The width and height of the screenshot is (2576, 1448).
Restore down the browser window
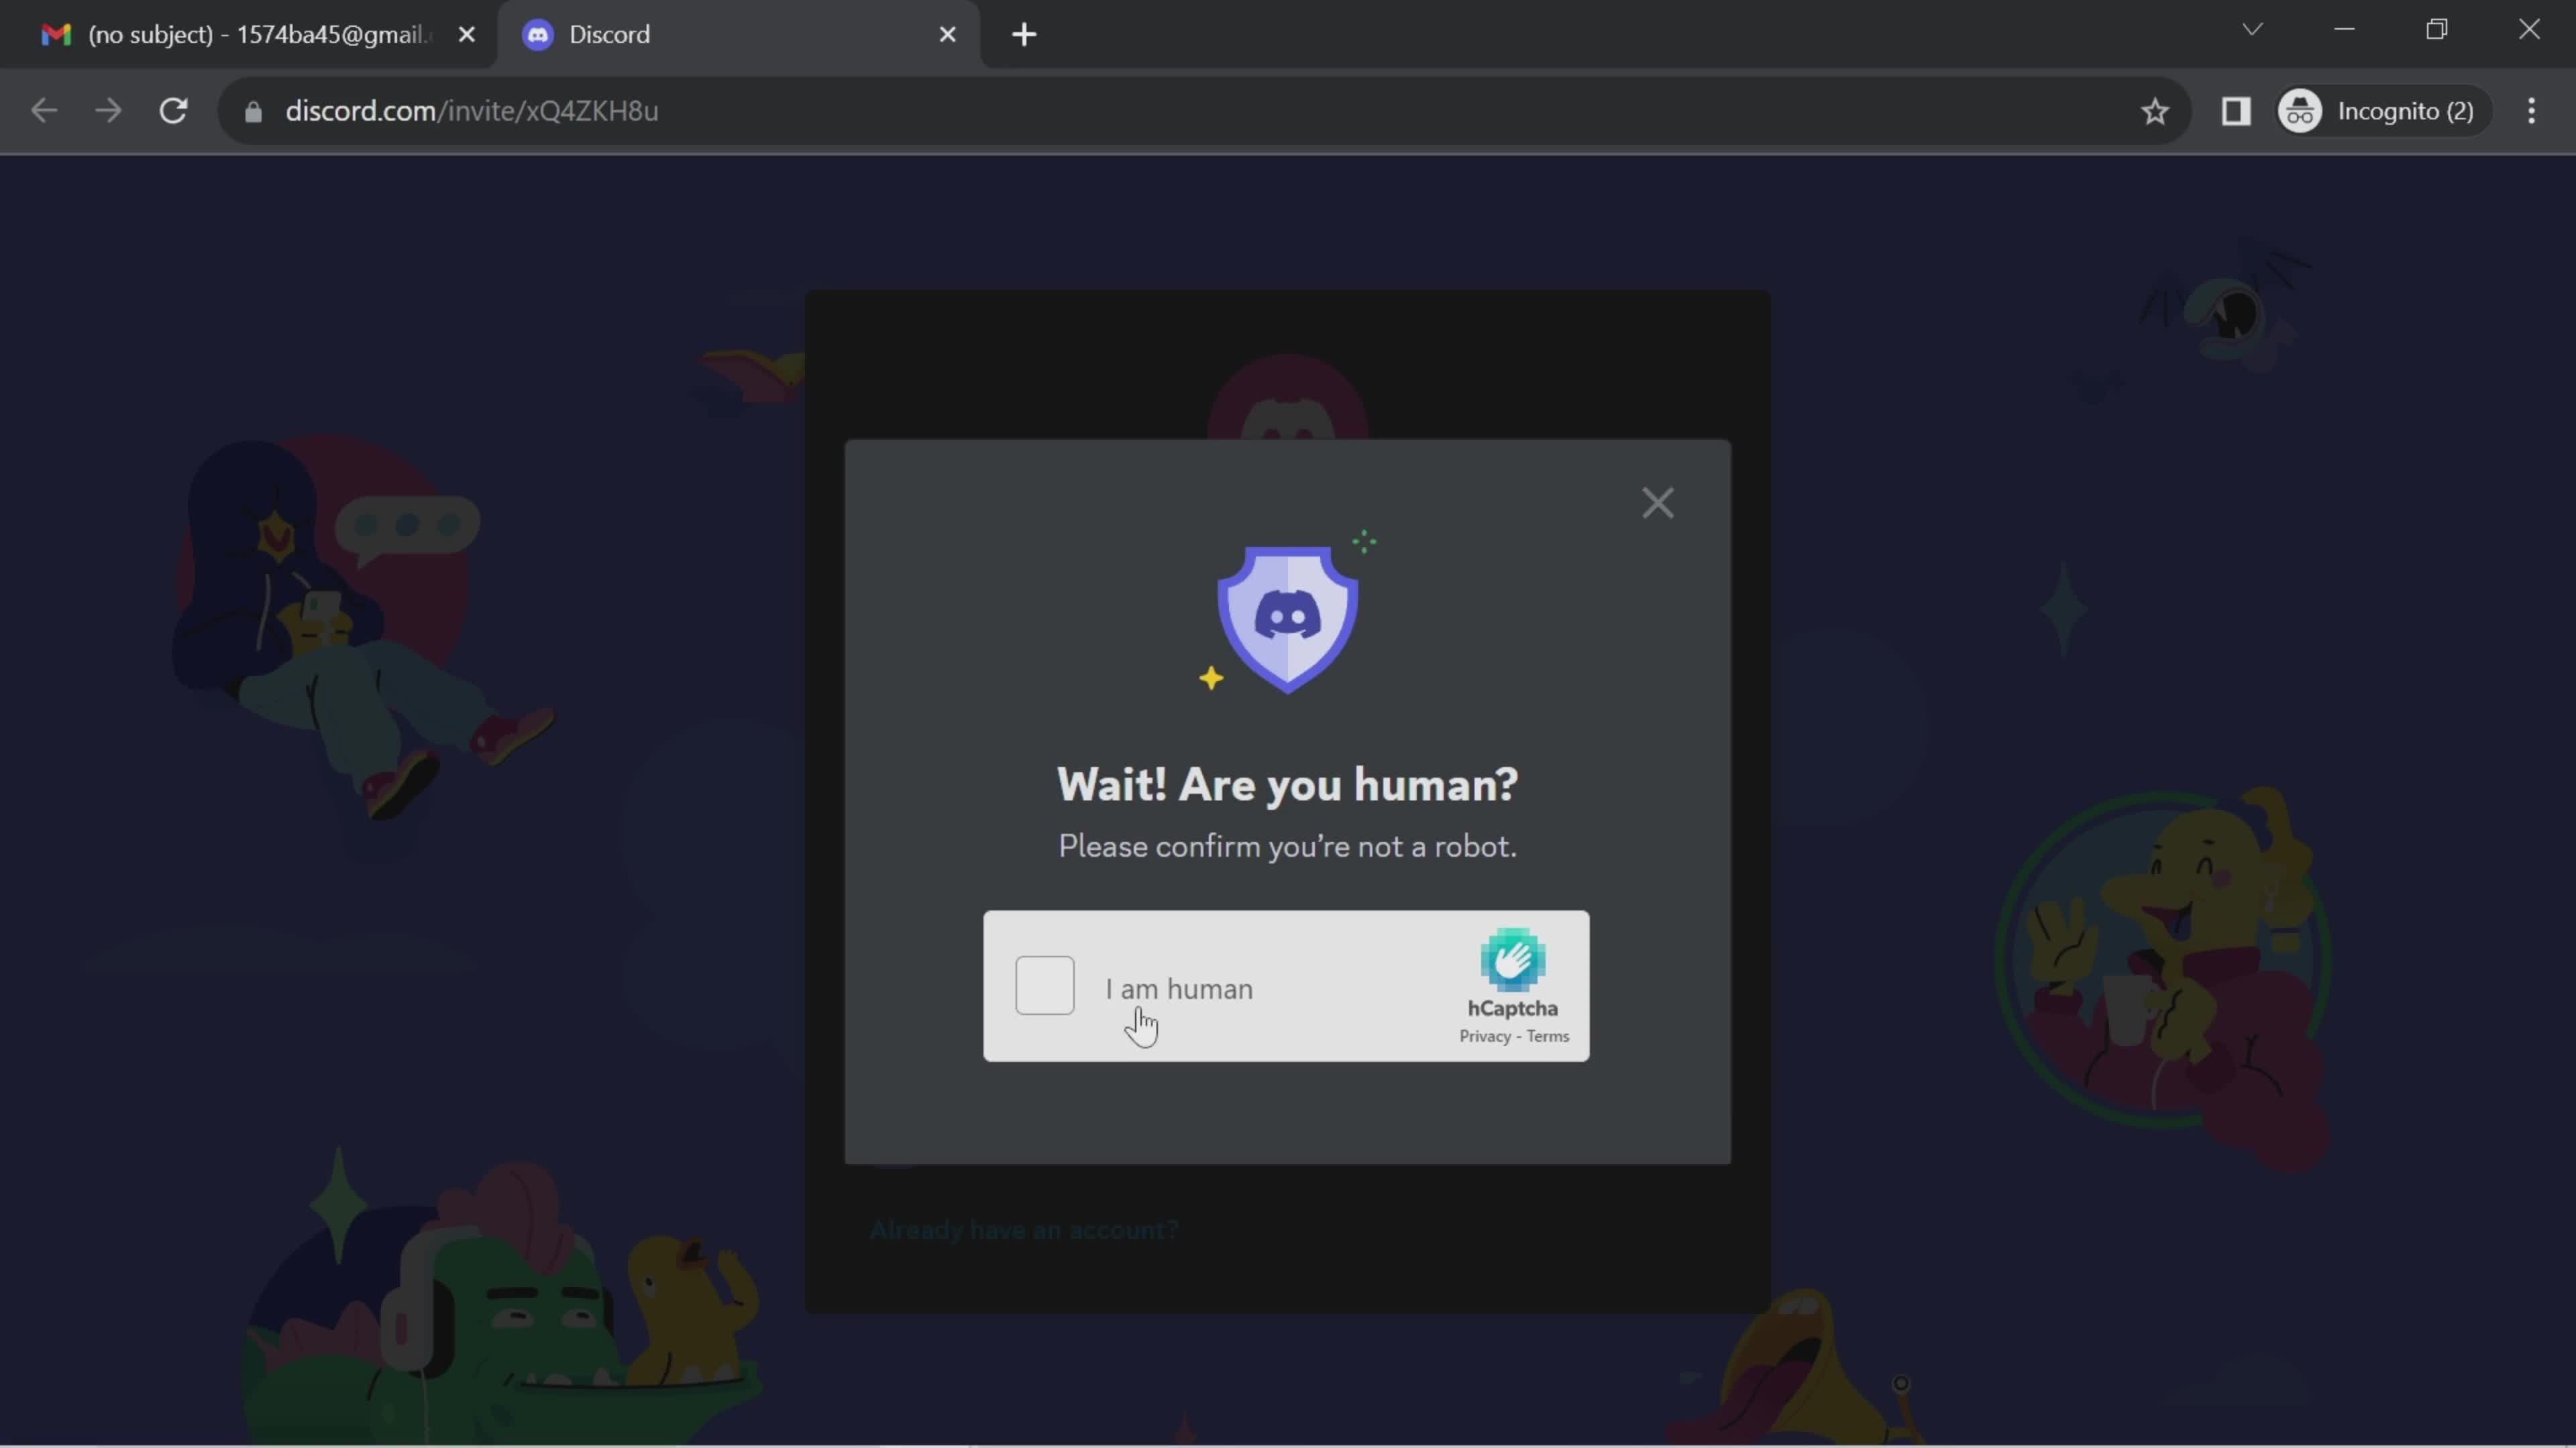(x=2437, y=29)
